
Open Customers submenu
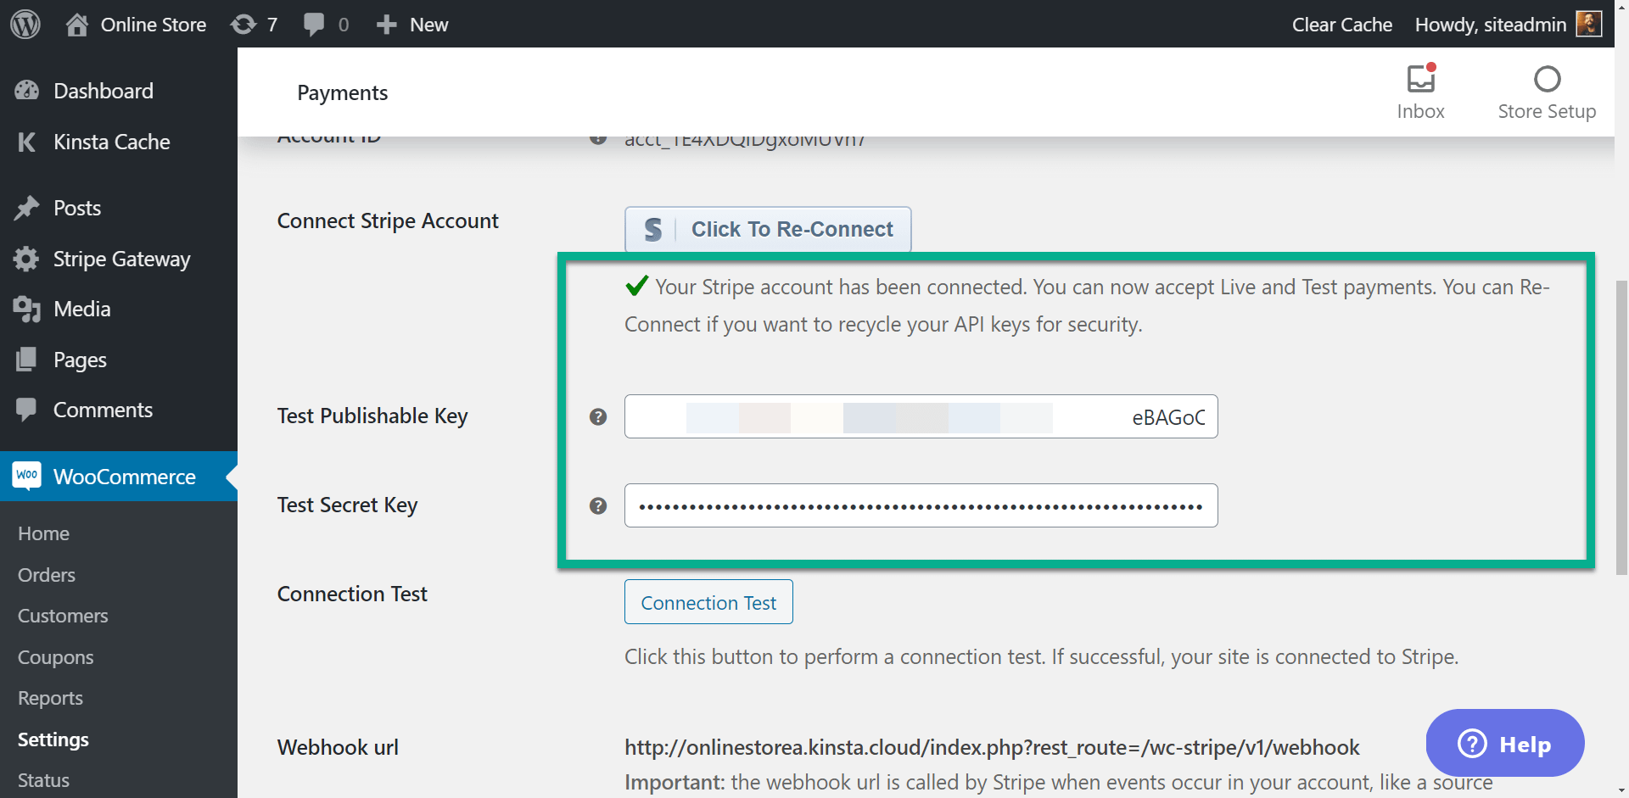point(63,616)
